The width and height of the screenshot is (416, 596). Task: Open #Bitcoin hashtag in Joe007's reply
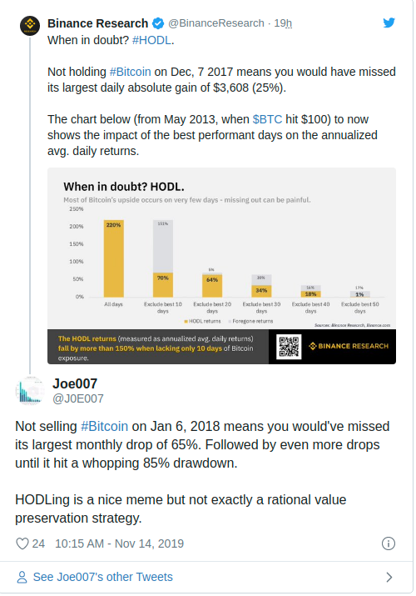pos(104,426)
